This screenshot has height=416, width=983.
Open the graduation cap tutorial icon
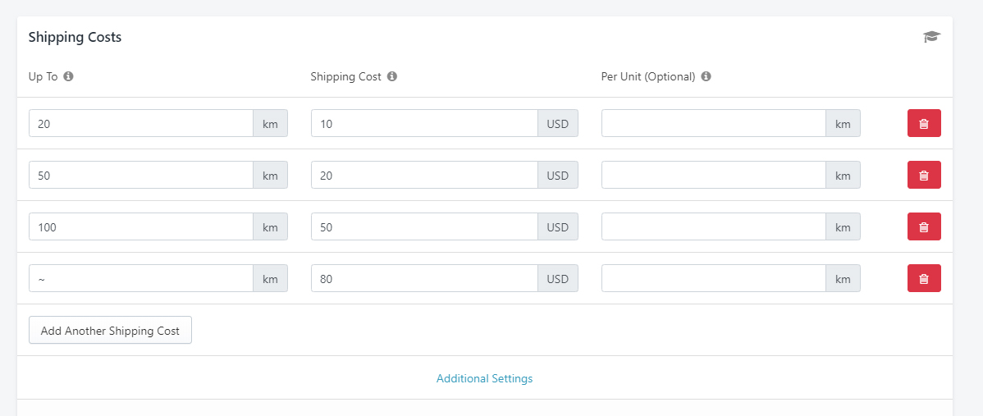point(930,37)
